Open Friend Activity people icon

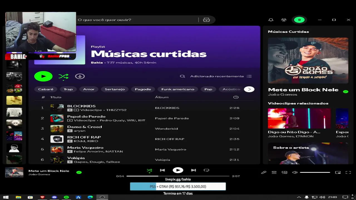tap(284, 20)
